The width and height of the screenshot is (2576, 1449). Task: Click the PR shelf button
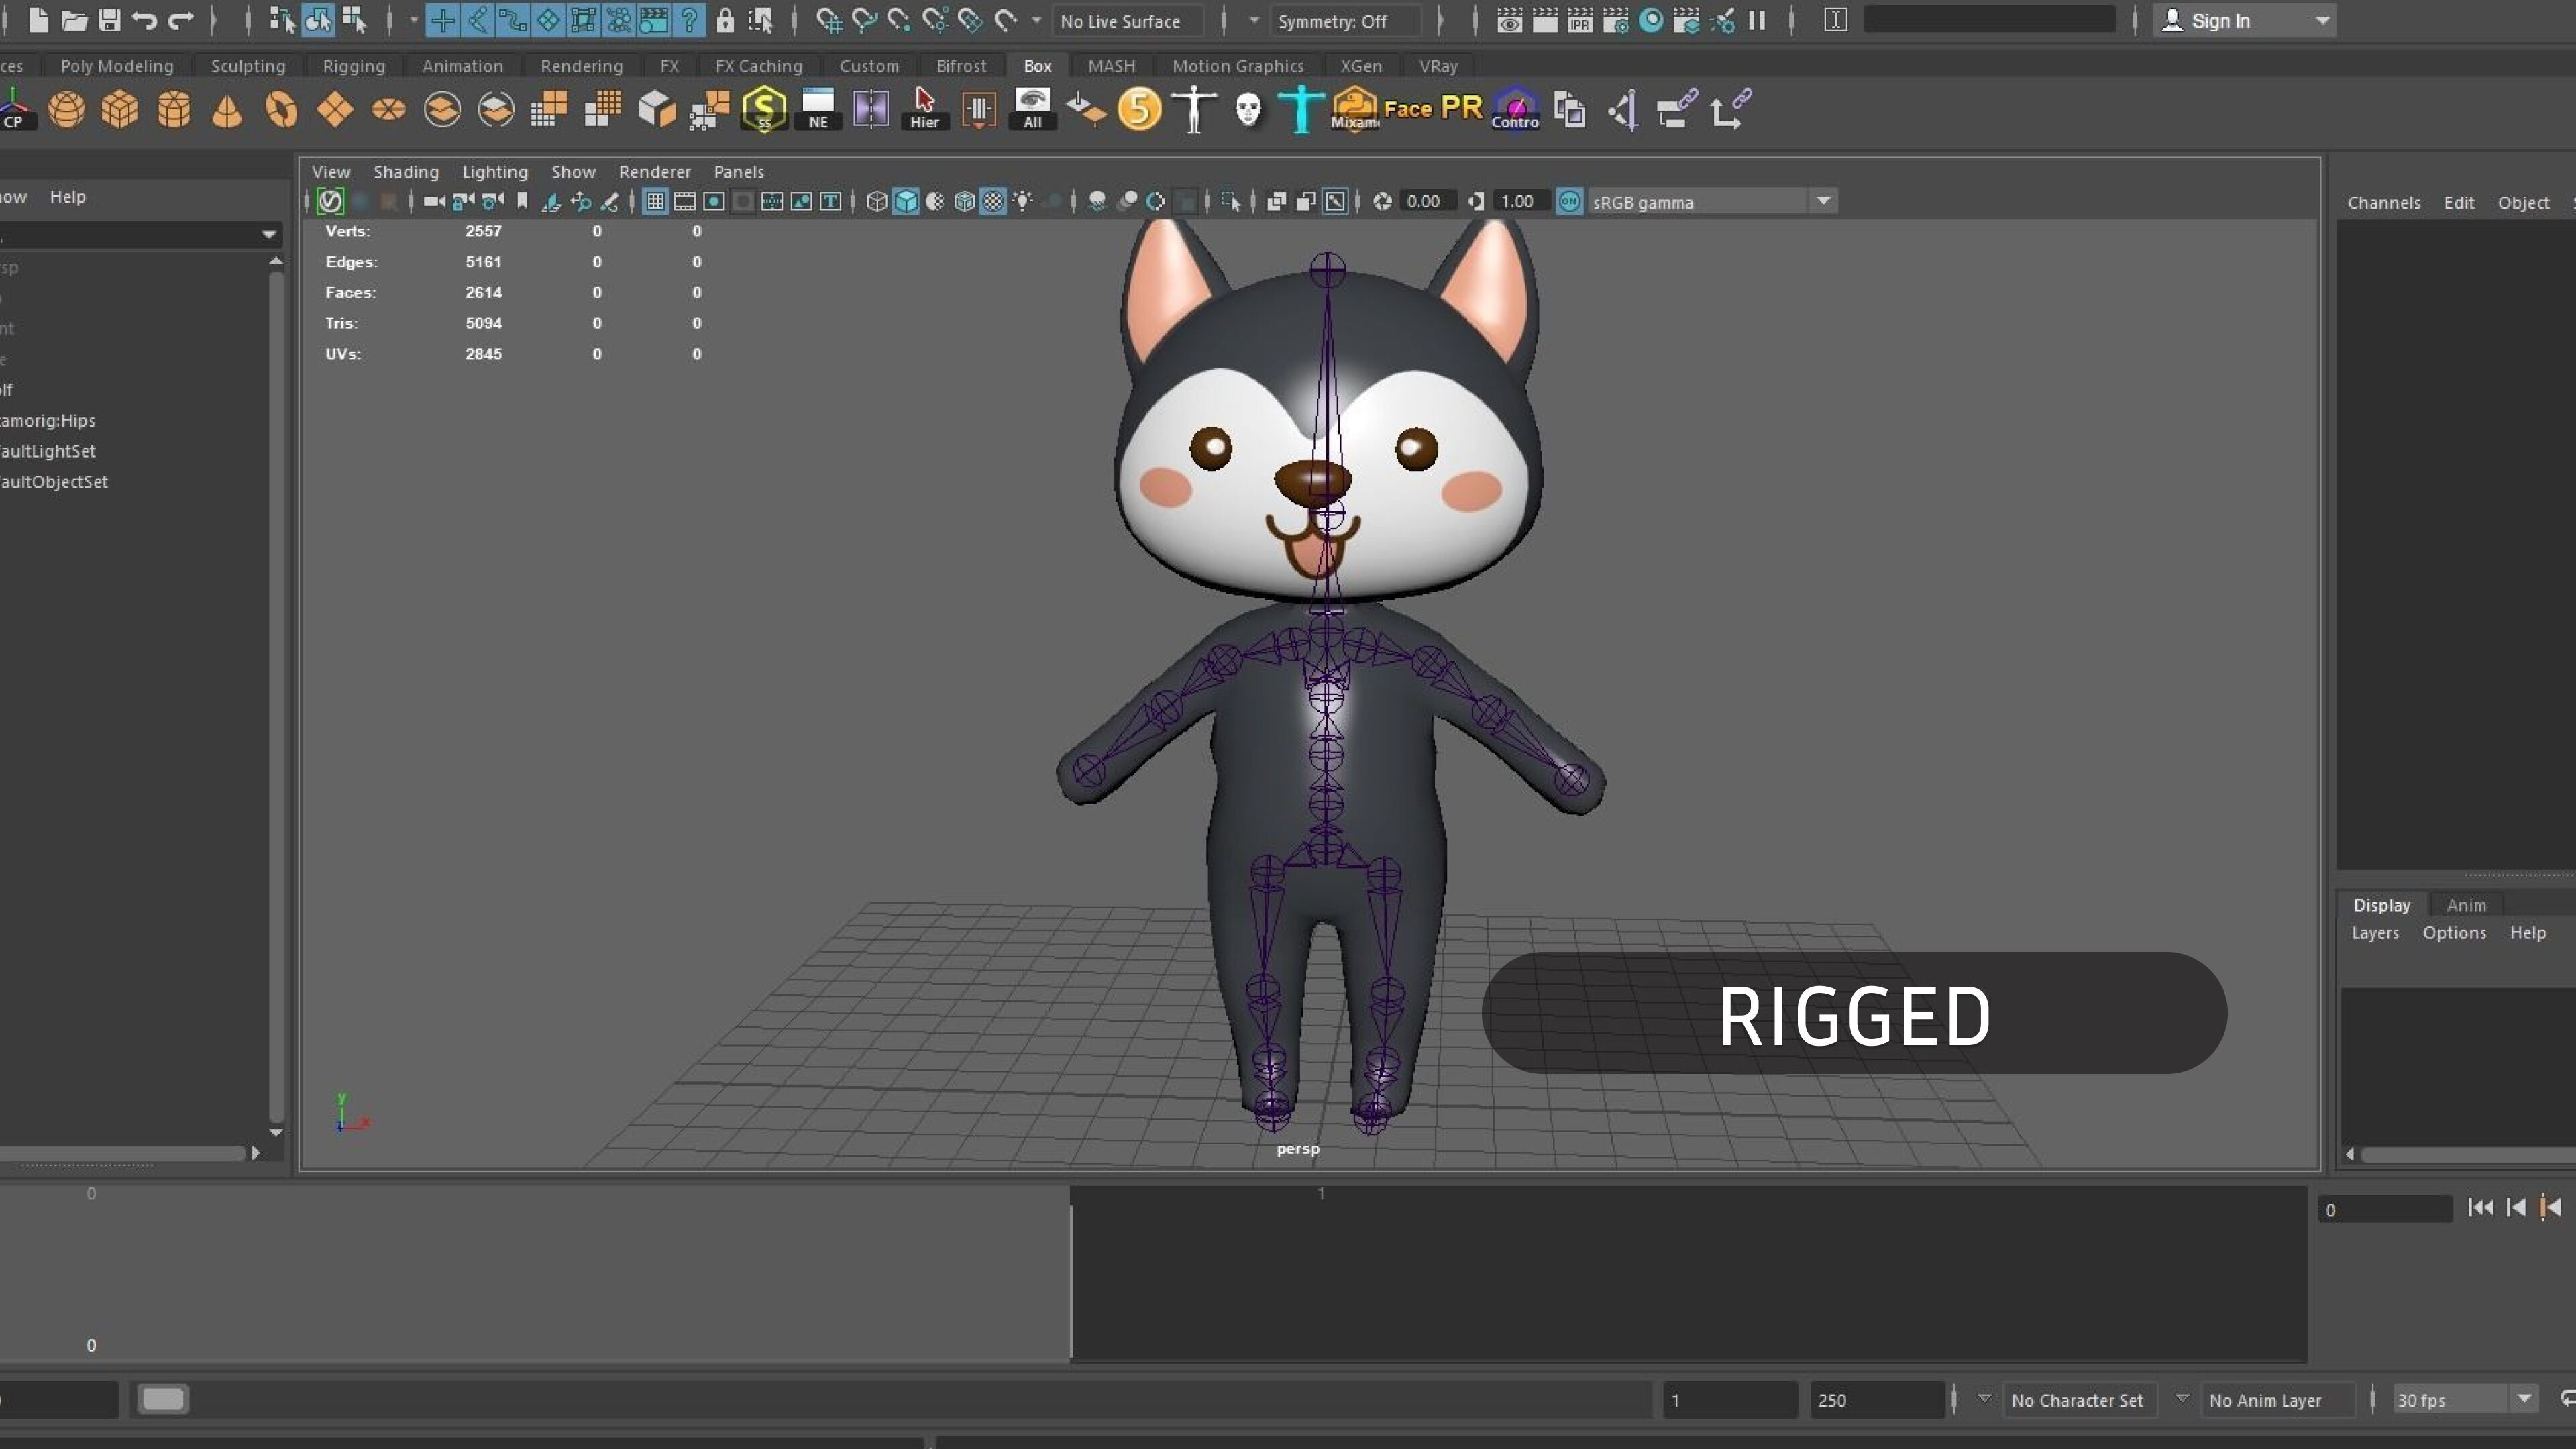coord(1462,107)
